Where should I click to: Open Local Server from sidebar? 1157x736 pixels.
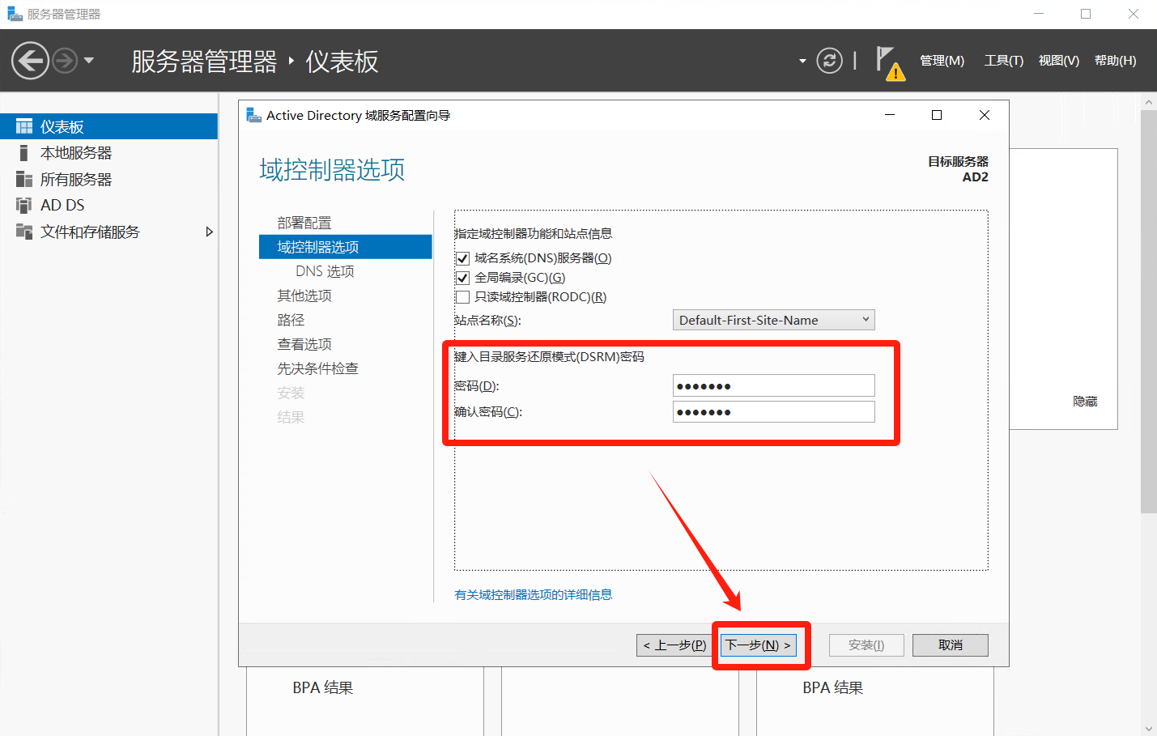point(76,153)
